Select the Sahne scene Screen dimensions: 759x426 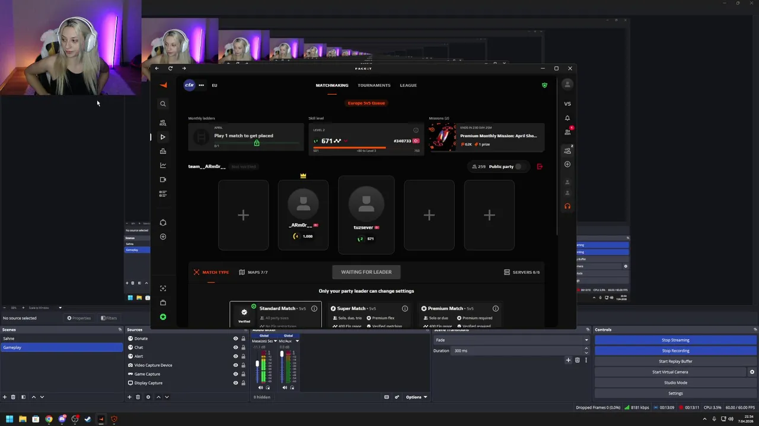(x=61, y=338)
